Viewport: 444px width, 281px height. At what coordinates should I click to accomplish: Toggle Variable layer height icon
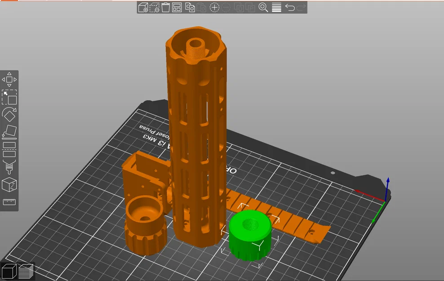(x=276, y=7)
